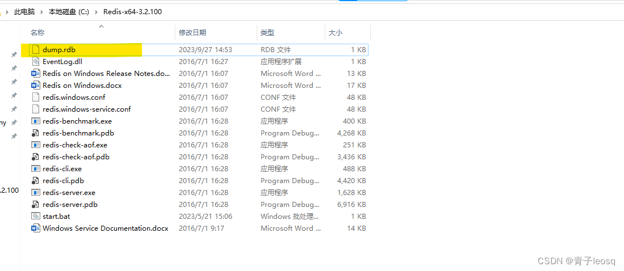This screenshot has height=271, width=624.
Task: Click the date 2023/9/27 14:53
Action: (x=206, y=50)
